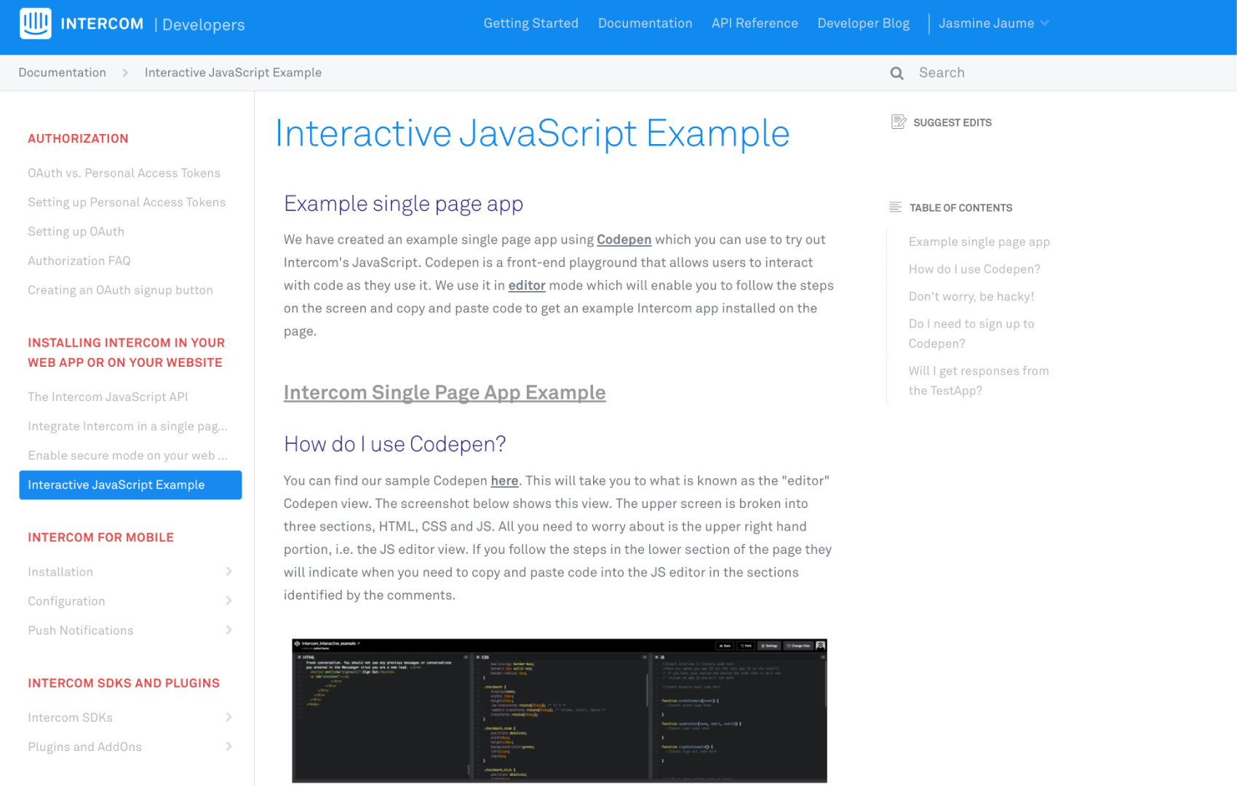Click the Suggest Edits pencil icon
The height and width of the screenshot is (786, 1237).
pyautogui.click(x=899, y=122)
